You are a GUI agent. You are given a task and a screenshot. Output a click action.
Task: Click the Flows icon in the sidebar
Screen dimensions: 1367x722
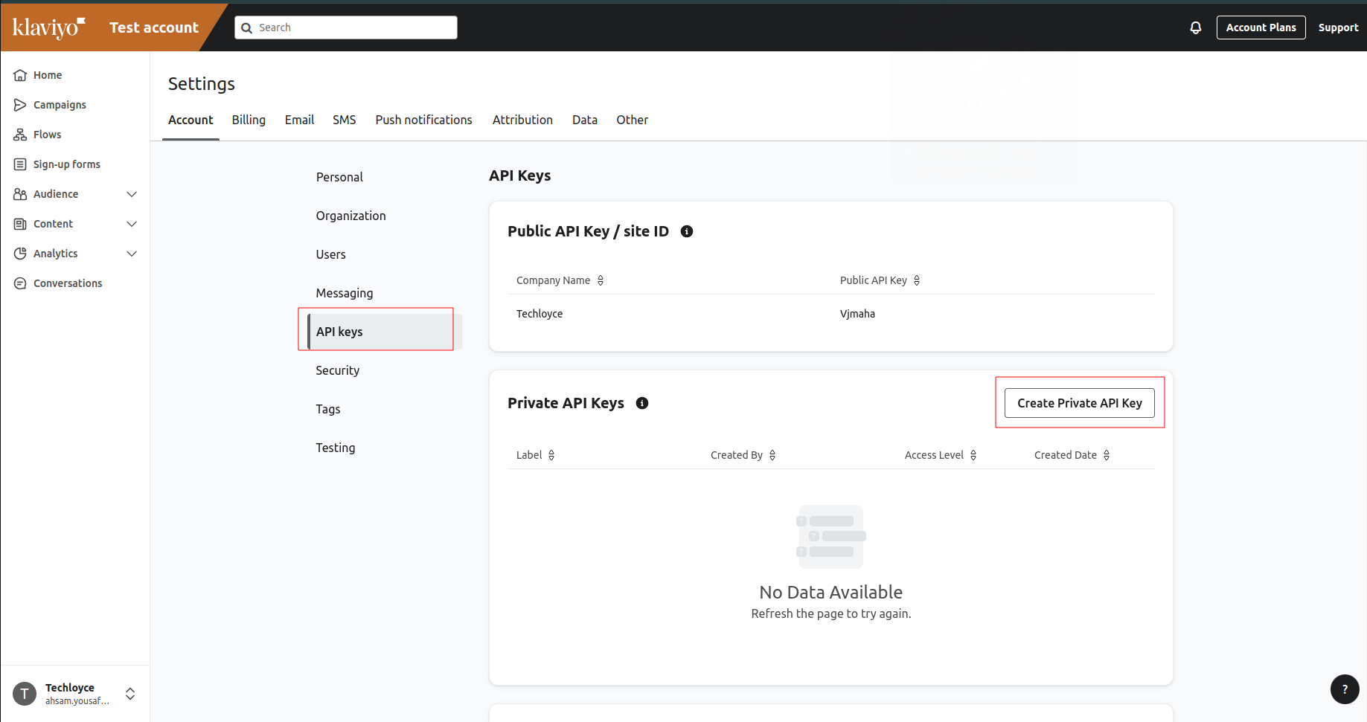[x=20, y=135]
